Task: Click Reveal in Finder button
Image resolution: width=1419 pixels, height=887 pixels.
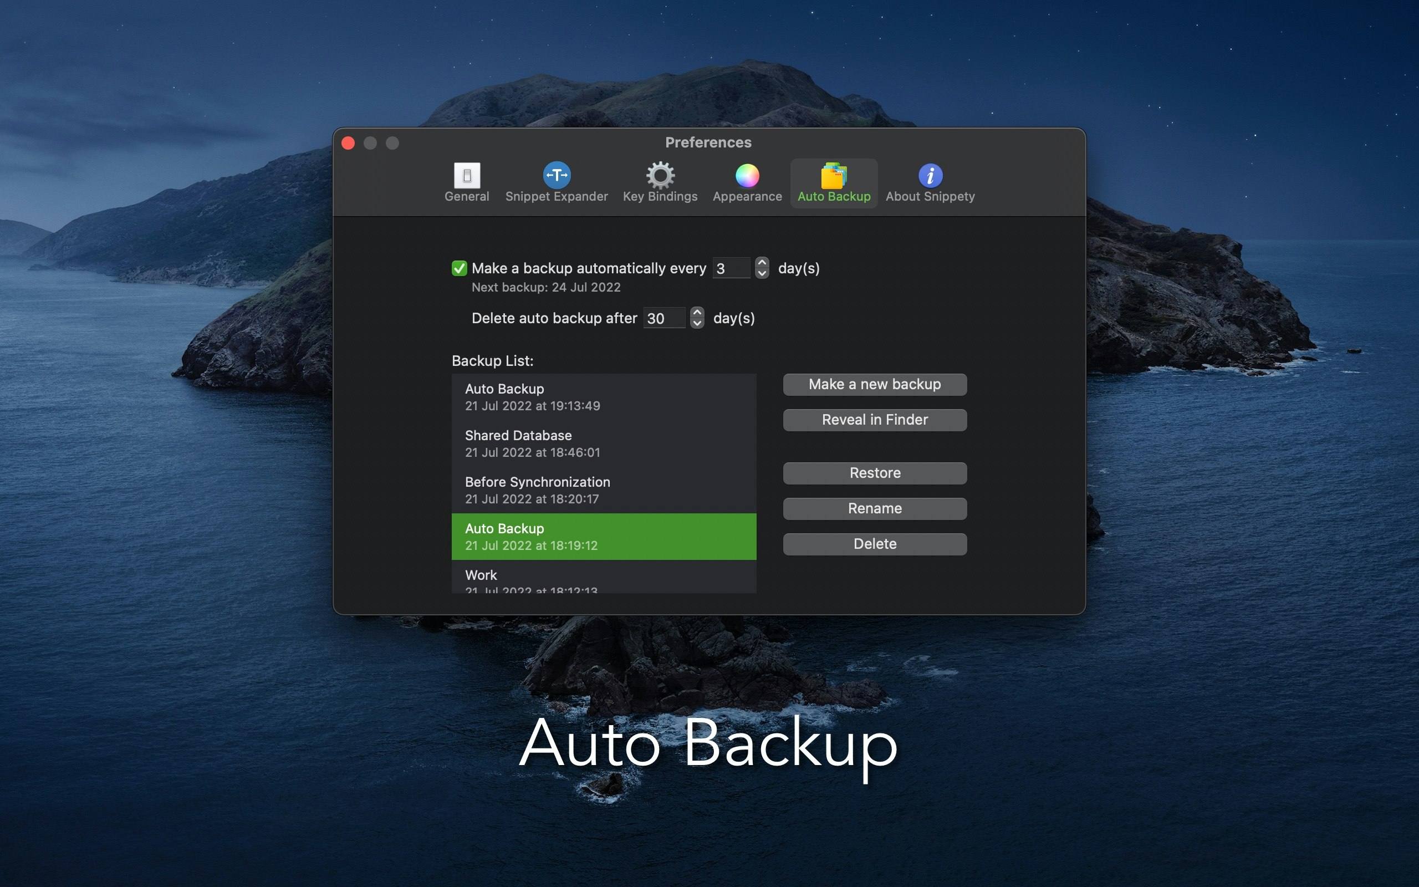Action: coord(874,420)
